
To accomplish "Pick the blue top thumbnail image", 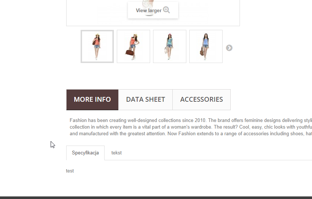I will tap(206, 46).
